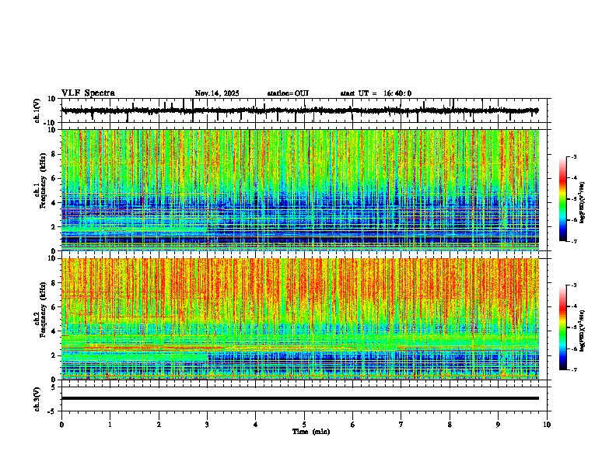
Task: Click the "ch.1(V)" waveform axis label
Action: click(x=37, y=110)
